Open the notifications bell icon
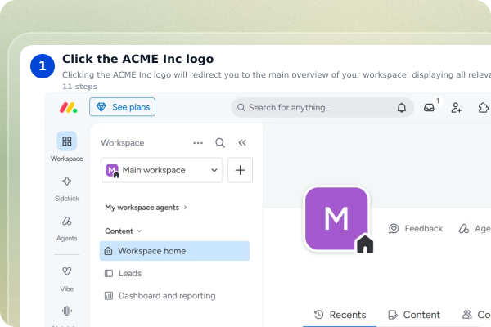 [402, 108]
